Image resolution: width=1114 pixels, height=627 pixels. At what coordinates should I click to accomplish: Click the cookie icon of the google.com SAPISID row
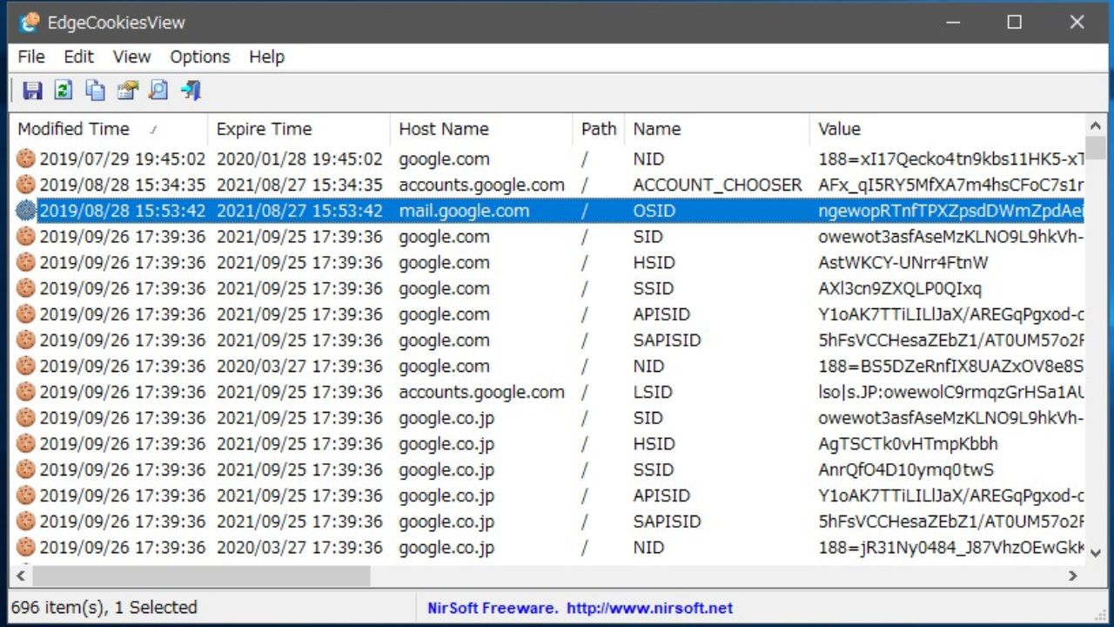pyautogui.click(x=26, y=340)
